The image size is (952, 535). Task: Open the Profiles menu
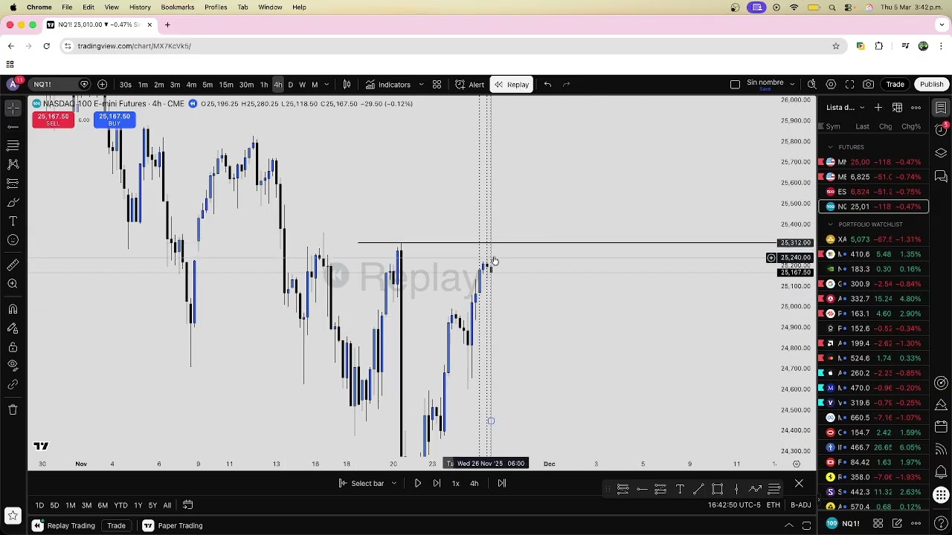coord(216,7)
